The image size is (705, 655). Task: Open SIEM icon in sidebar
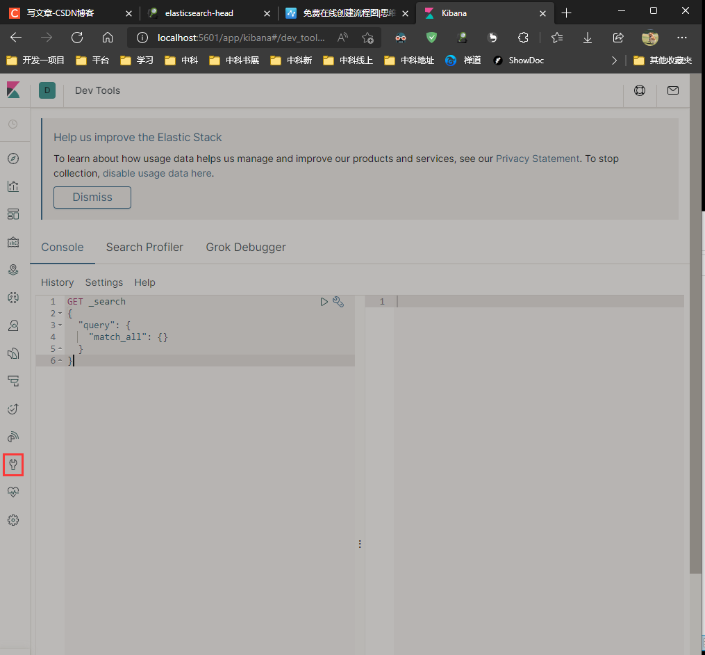tap(13, 437)
